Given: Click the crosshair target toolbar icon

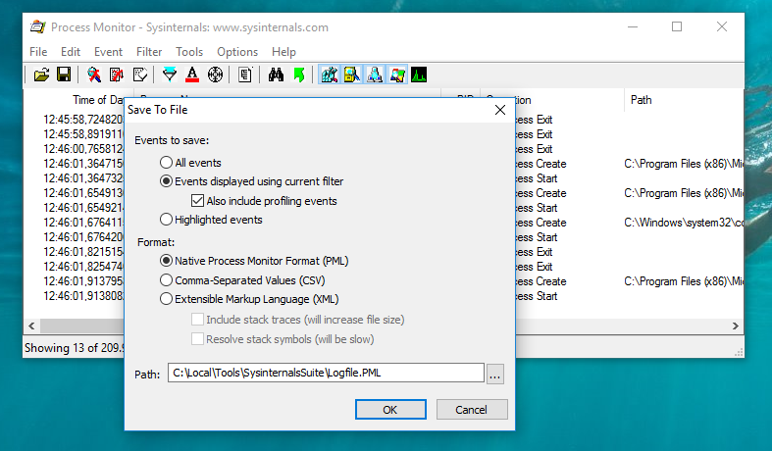Looking at the screenshot, I should pyautogui.click(x=216, y=75).
